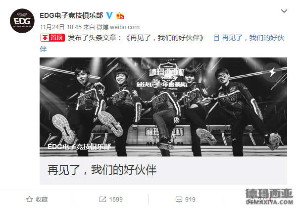Click the red 置顶 pinned tag

(52, 38)
